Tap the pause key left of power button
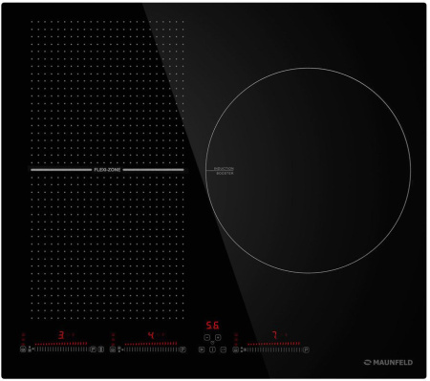Image resolution: width=430 pixels, height=381 pixels. coord(202,349)
